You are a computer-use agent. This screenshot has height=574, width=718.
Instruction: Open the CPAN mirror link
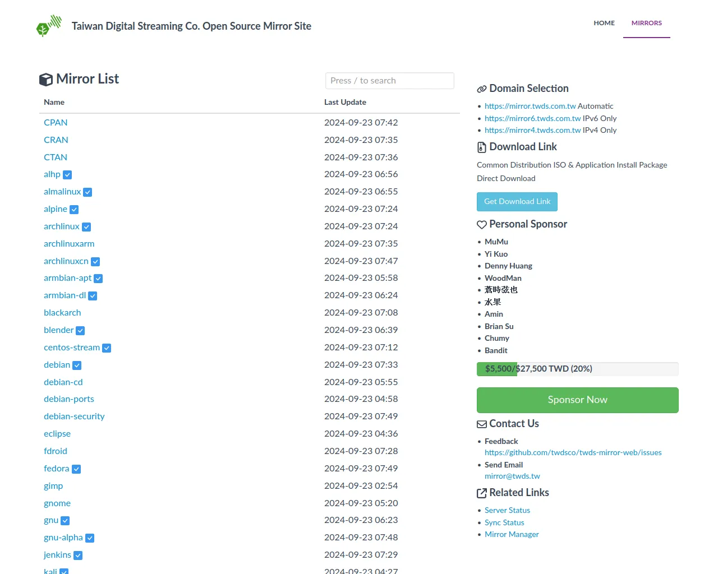[x=56, y=123]
